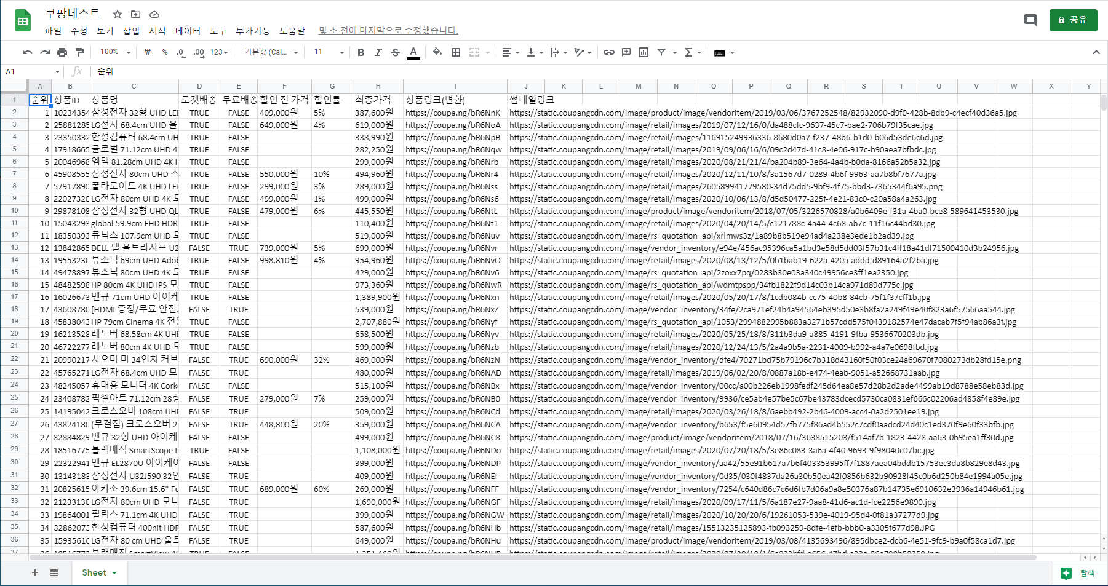Image resolution: width=1108 pixels, height=586 pixels.
Task: Open the 도움말 menu
Action: pyautogui.click(x=292, y=31)
